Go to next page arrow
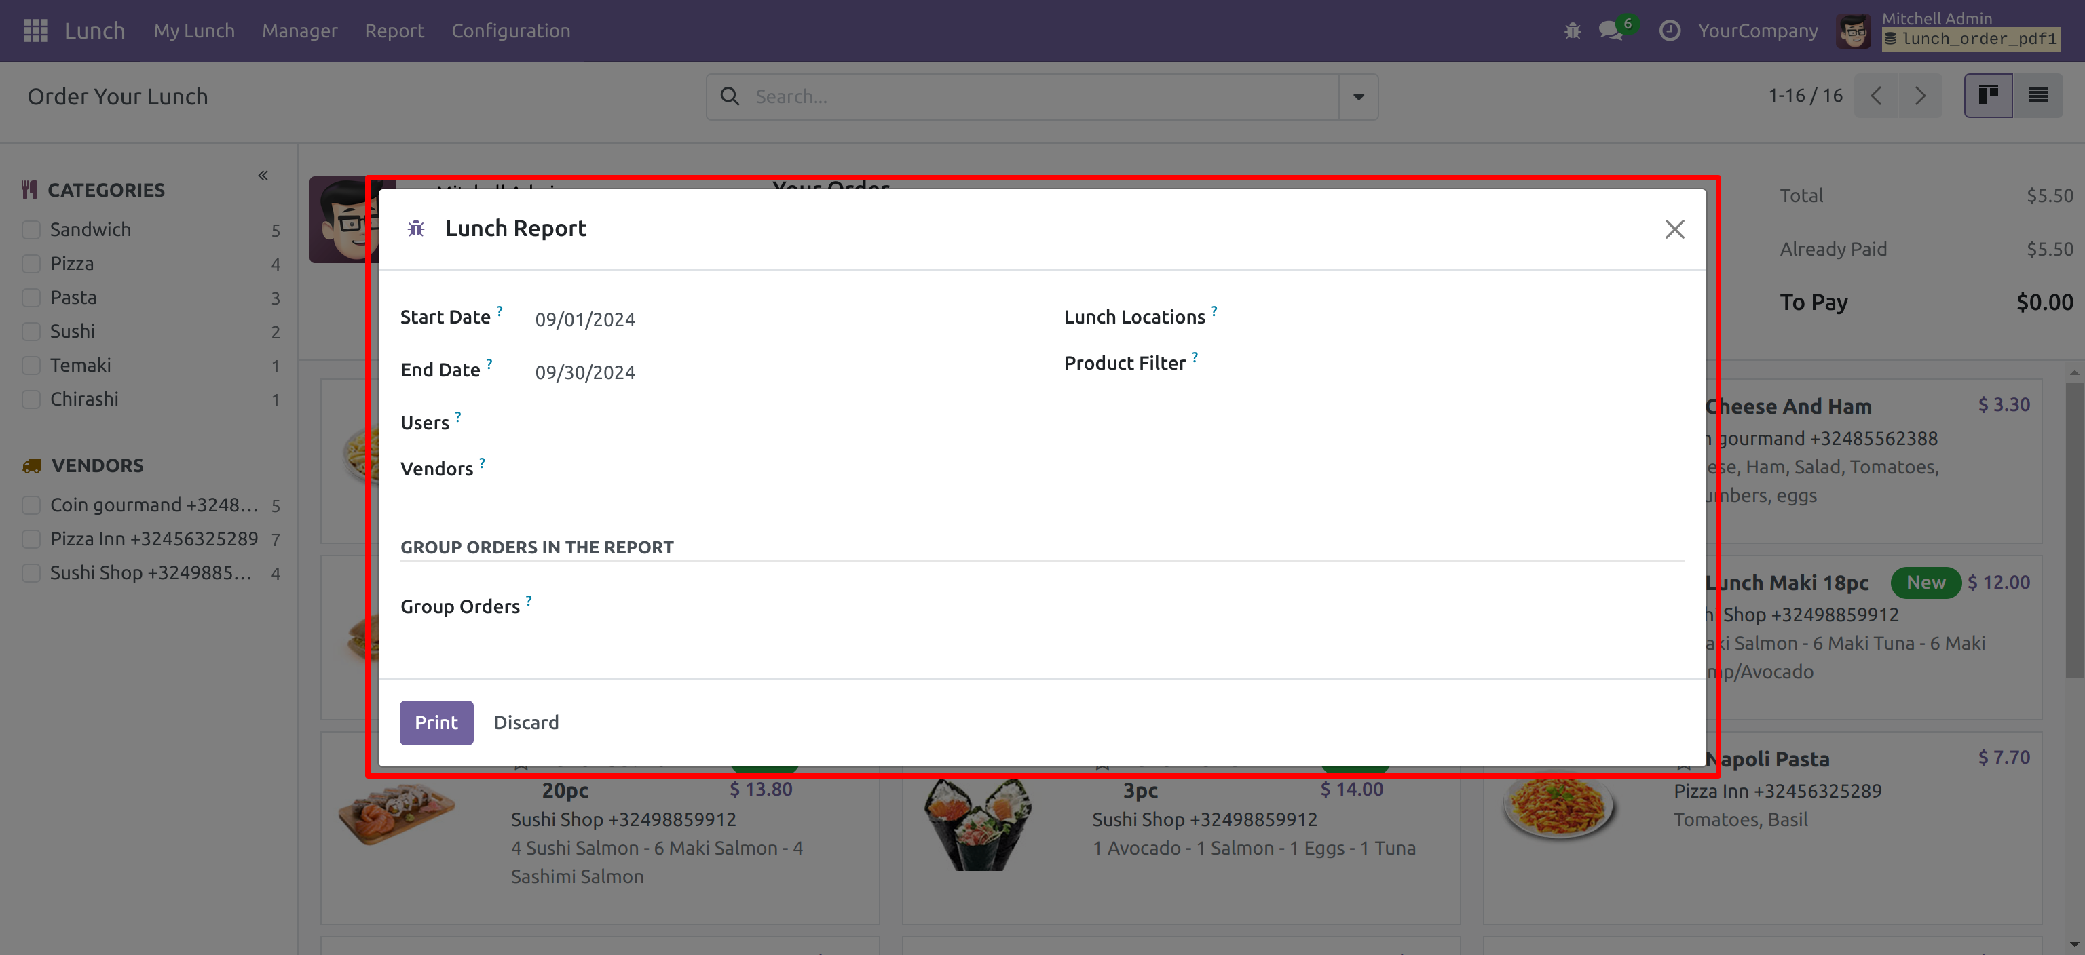 [1920, 96]
